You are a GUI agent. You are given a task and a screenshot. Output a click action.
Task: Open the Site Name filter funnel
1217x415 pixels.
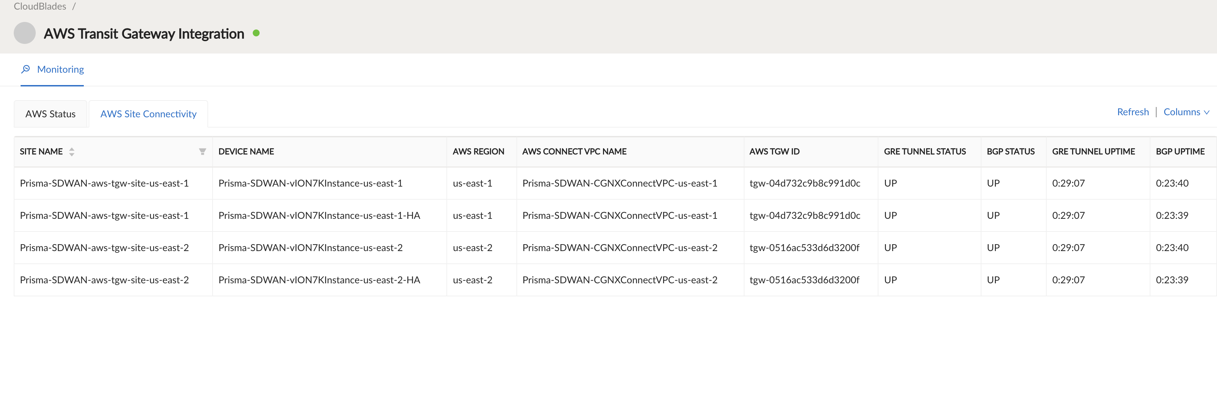202,152
